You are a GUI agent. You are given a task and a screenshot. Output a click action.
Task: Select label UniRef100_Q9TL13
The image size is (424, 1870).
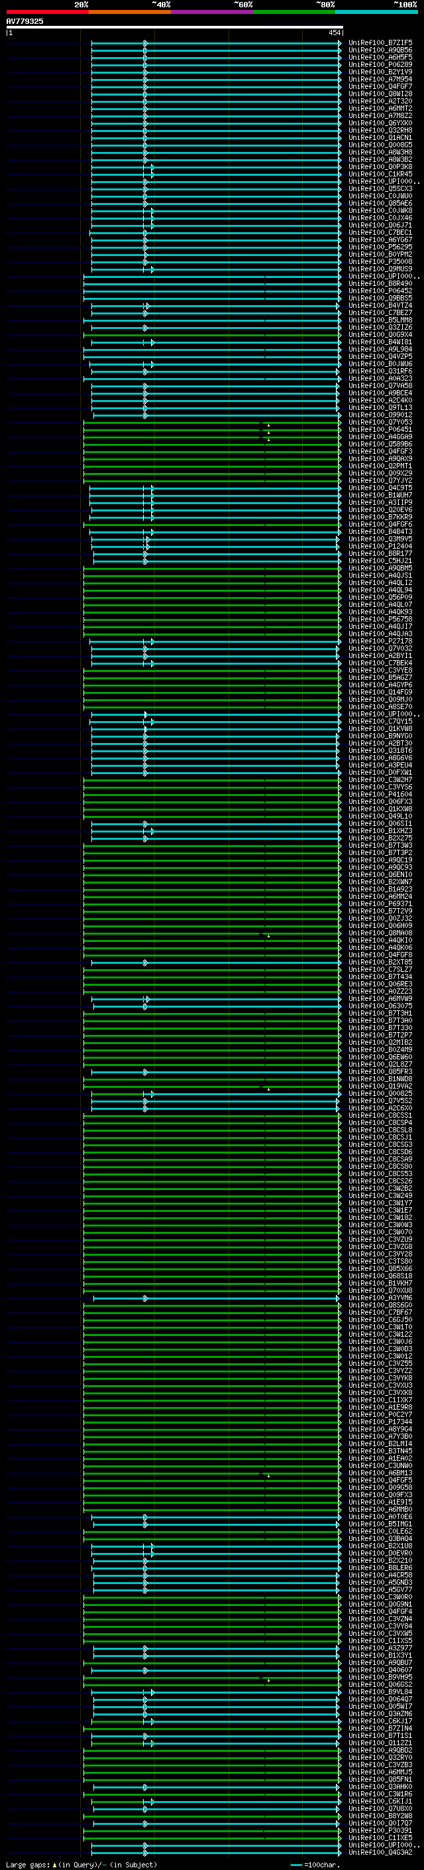380,407
